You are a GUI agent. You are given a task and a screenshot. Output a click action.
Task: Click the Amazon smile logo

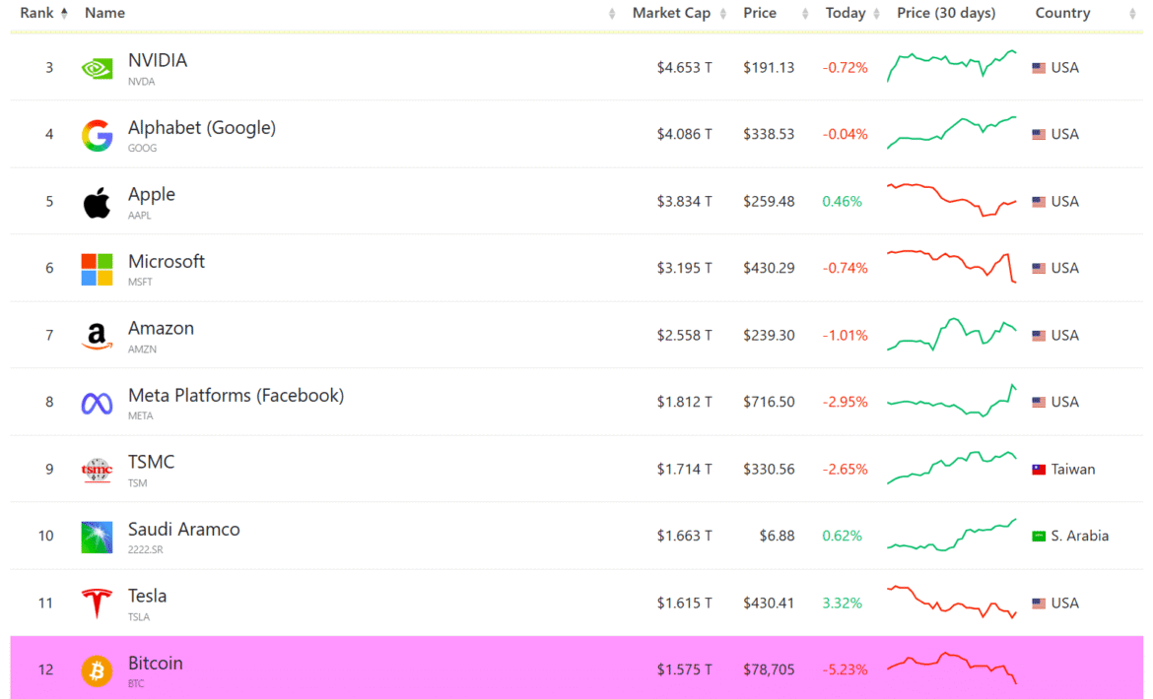(x=96, y=335)
